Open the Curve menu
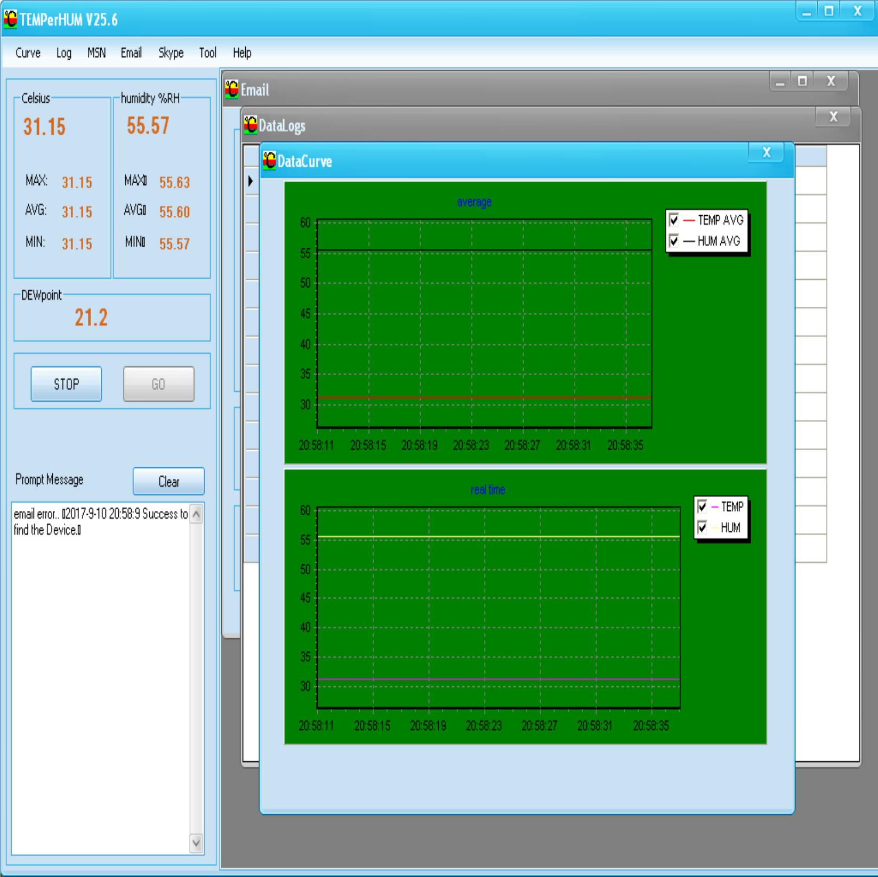 tap(28, 53)
